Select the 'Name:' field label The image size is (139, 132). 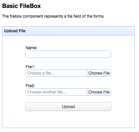32,48
